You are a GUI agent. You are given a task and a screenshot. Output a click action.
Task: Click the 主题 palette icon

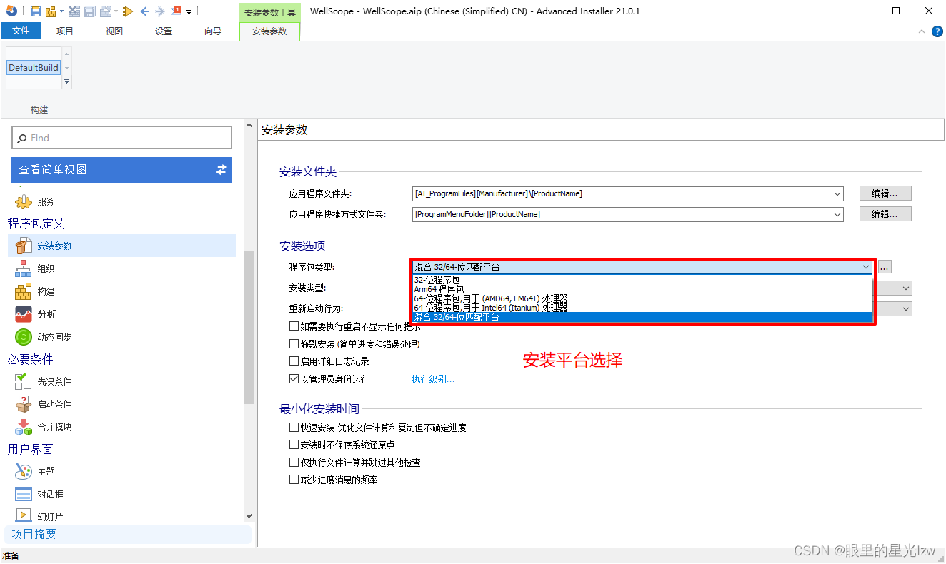(24, 471)
